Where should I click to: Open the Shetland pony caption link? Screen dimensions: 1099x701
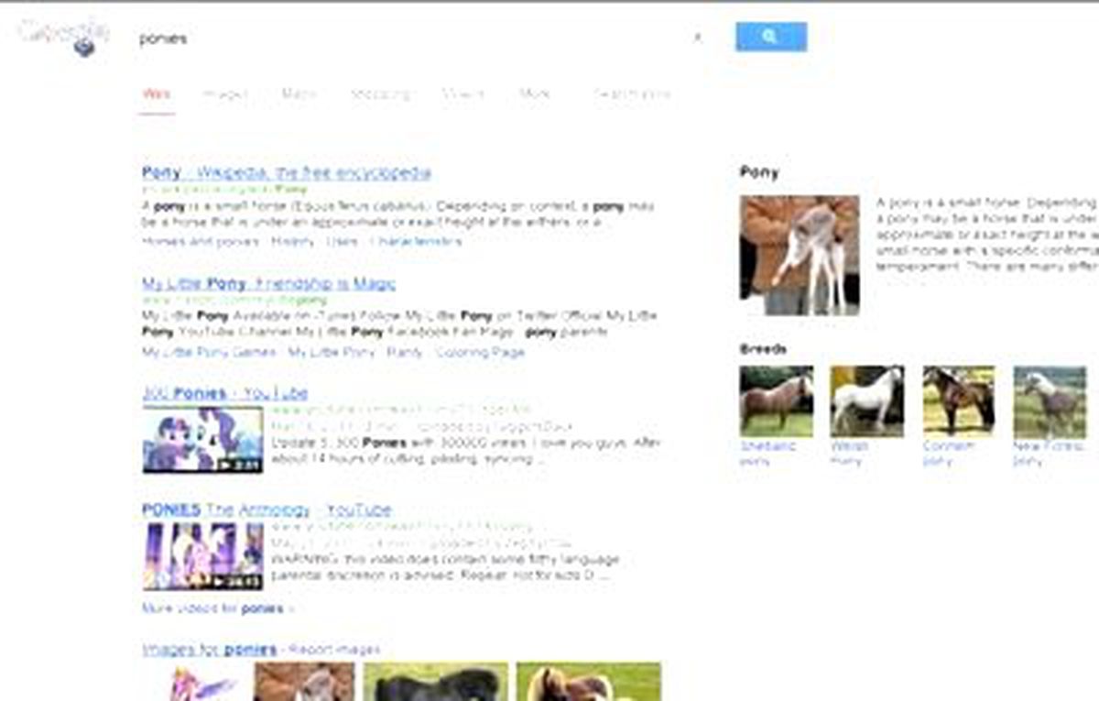[x=767, y=454]
